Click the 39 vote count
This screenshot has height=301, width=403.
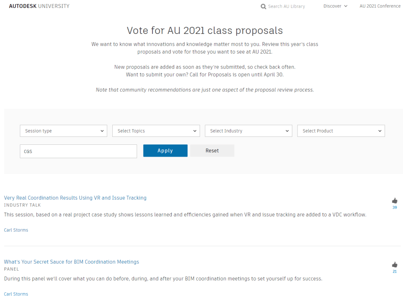tap(395, 208)
